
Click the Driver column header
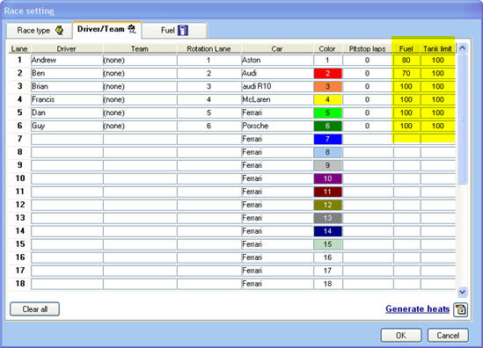coord(67,48)
